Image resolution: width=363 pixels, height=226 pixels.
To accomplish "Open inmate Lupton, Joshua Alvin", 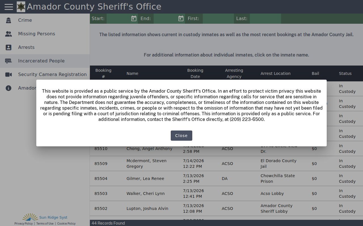I will (147, 208).
